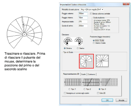136x108 pixels.
Task: Toggle the Solo 2D checkbox
Action: (98, 93)
